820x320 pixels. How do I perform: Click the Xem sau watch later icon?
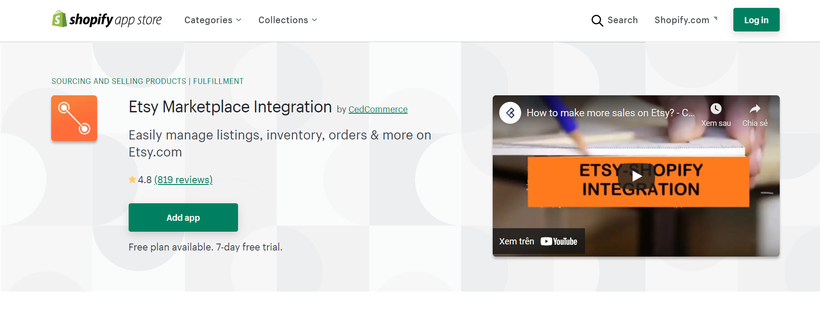point(716,115)
